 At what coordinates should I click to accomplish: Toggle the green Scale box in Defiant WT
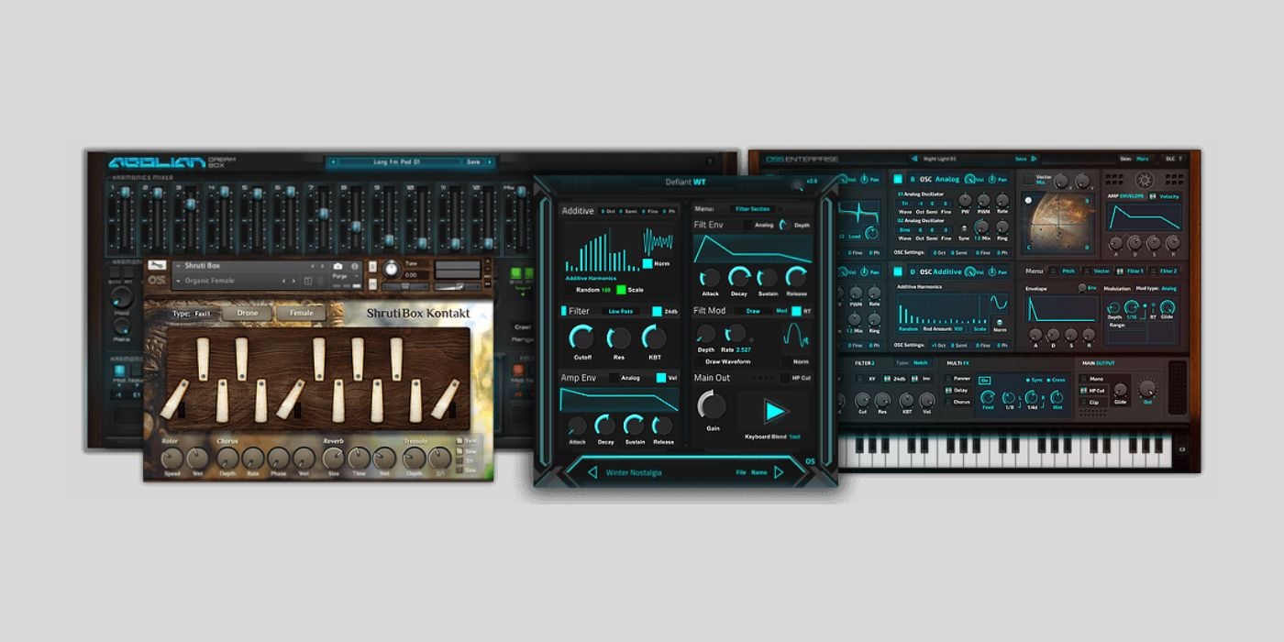pyautogui.click(x=621, y=290)
